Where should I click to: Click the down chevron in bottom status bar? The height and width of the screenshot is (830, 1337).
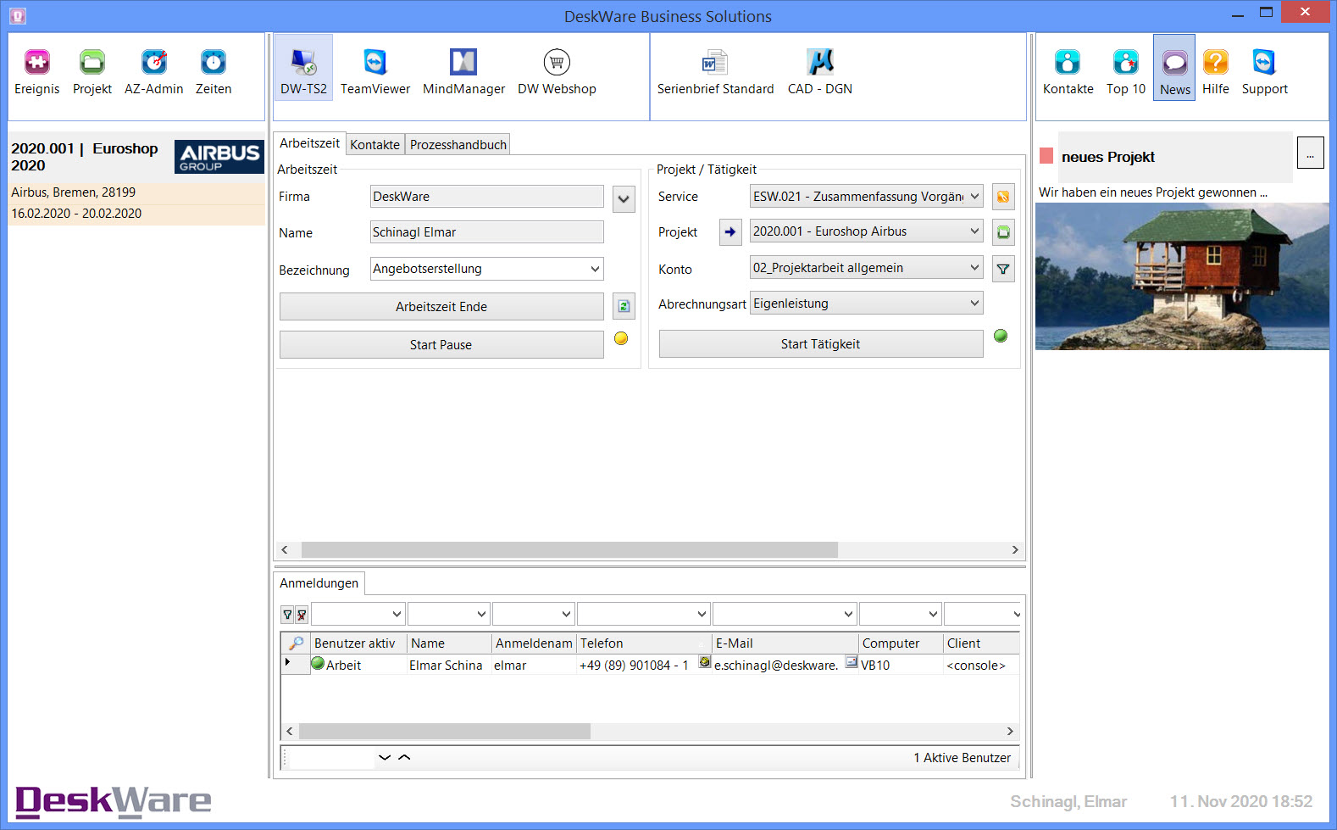pyautogui.click(x=385, y=757)
